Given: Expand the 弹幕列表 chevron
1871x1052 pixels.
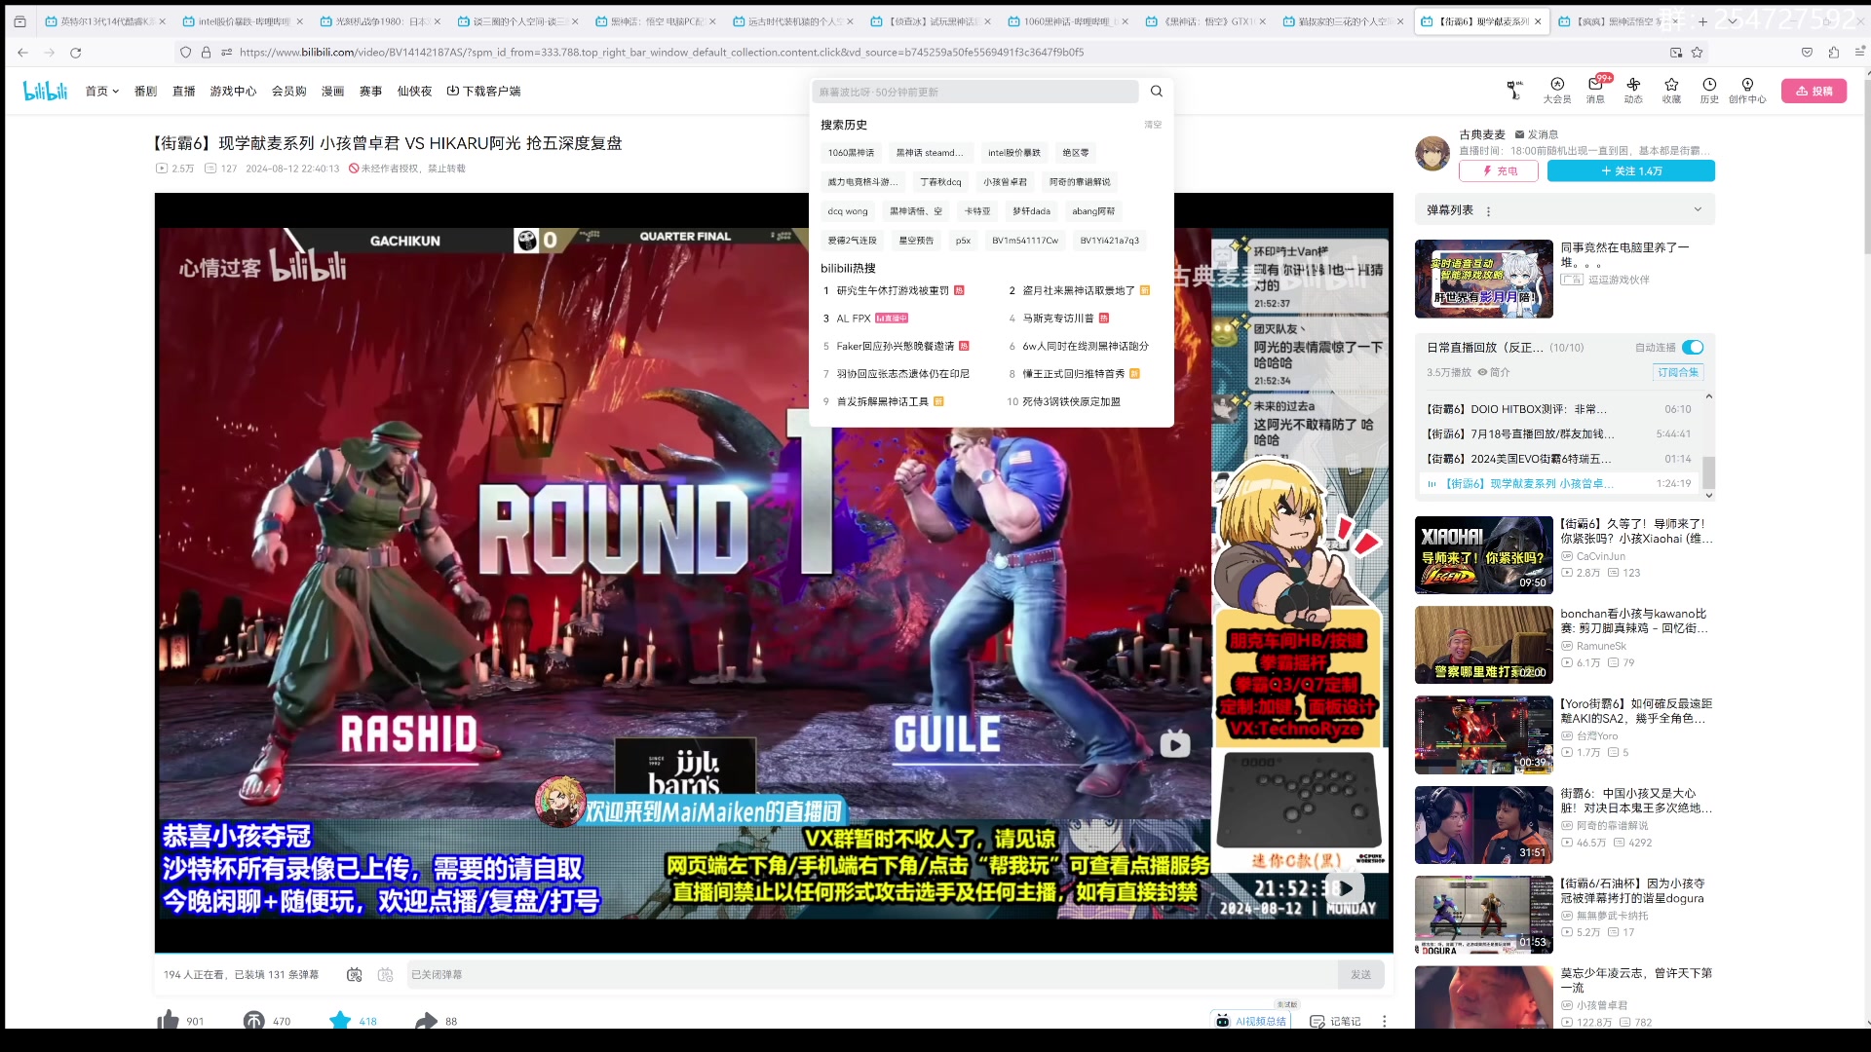Looking at the screenshot, I should coord(1698,209).
